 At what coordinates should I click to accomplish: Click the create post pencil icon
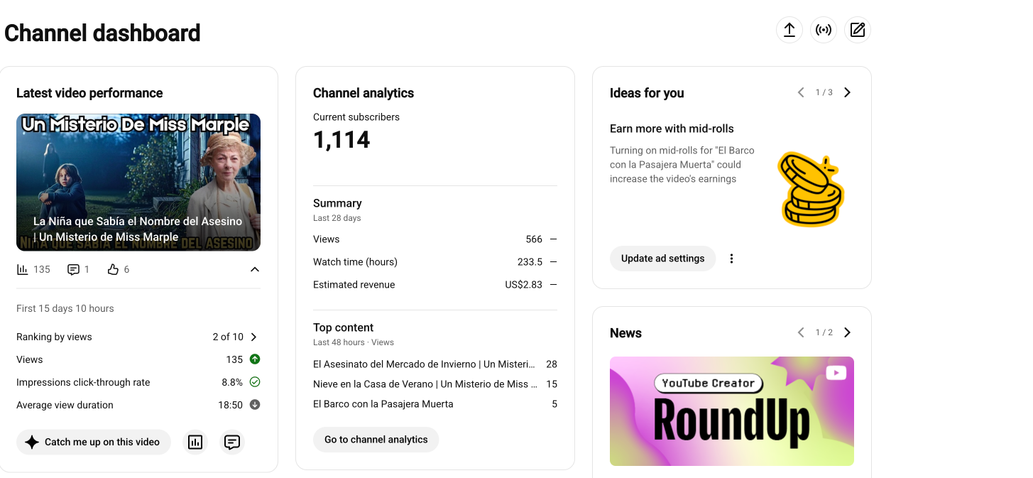tap(858, 30)
